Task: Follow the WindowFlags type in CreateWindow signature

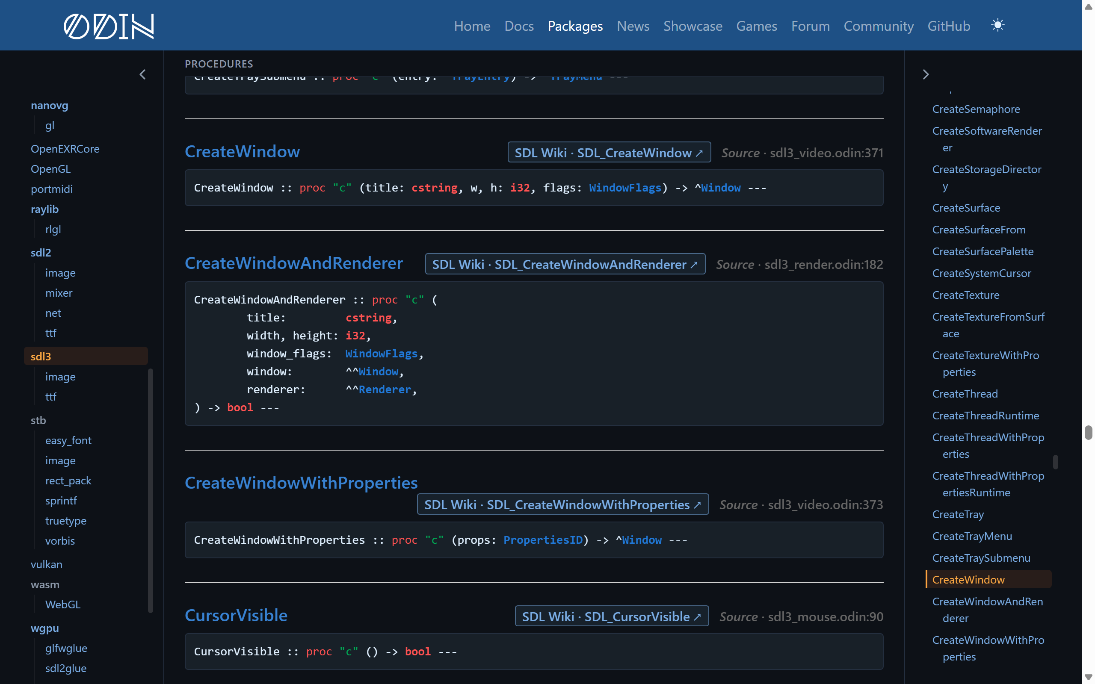Action: (625, 188)
